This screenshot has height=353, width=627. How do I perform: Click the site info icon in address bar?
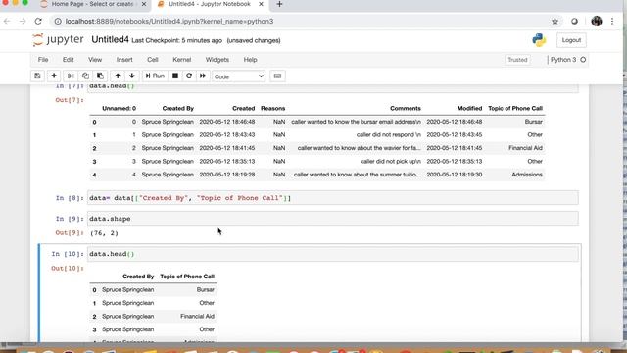[58, 22]
